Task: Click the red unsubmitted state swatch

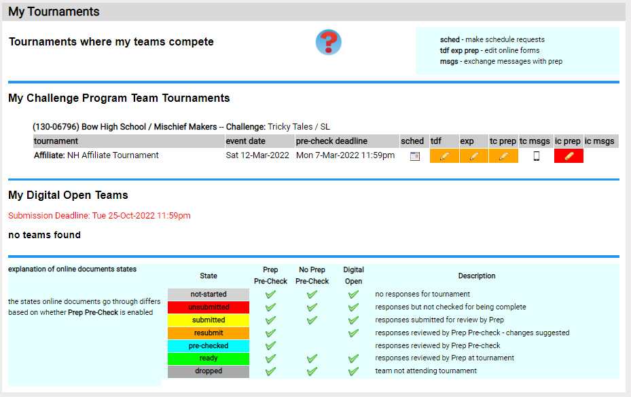Action: (209, 307)
